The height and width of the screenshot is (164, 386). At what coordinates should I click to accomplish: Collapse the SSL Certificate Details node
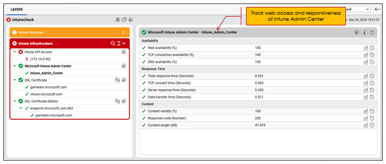pyautogui.click(x=14, y=101)
